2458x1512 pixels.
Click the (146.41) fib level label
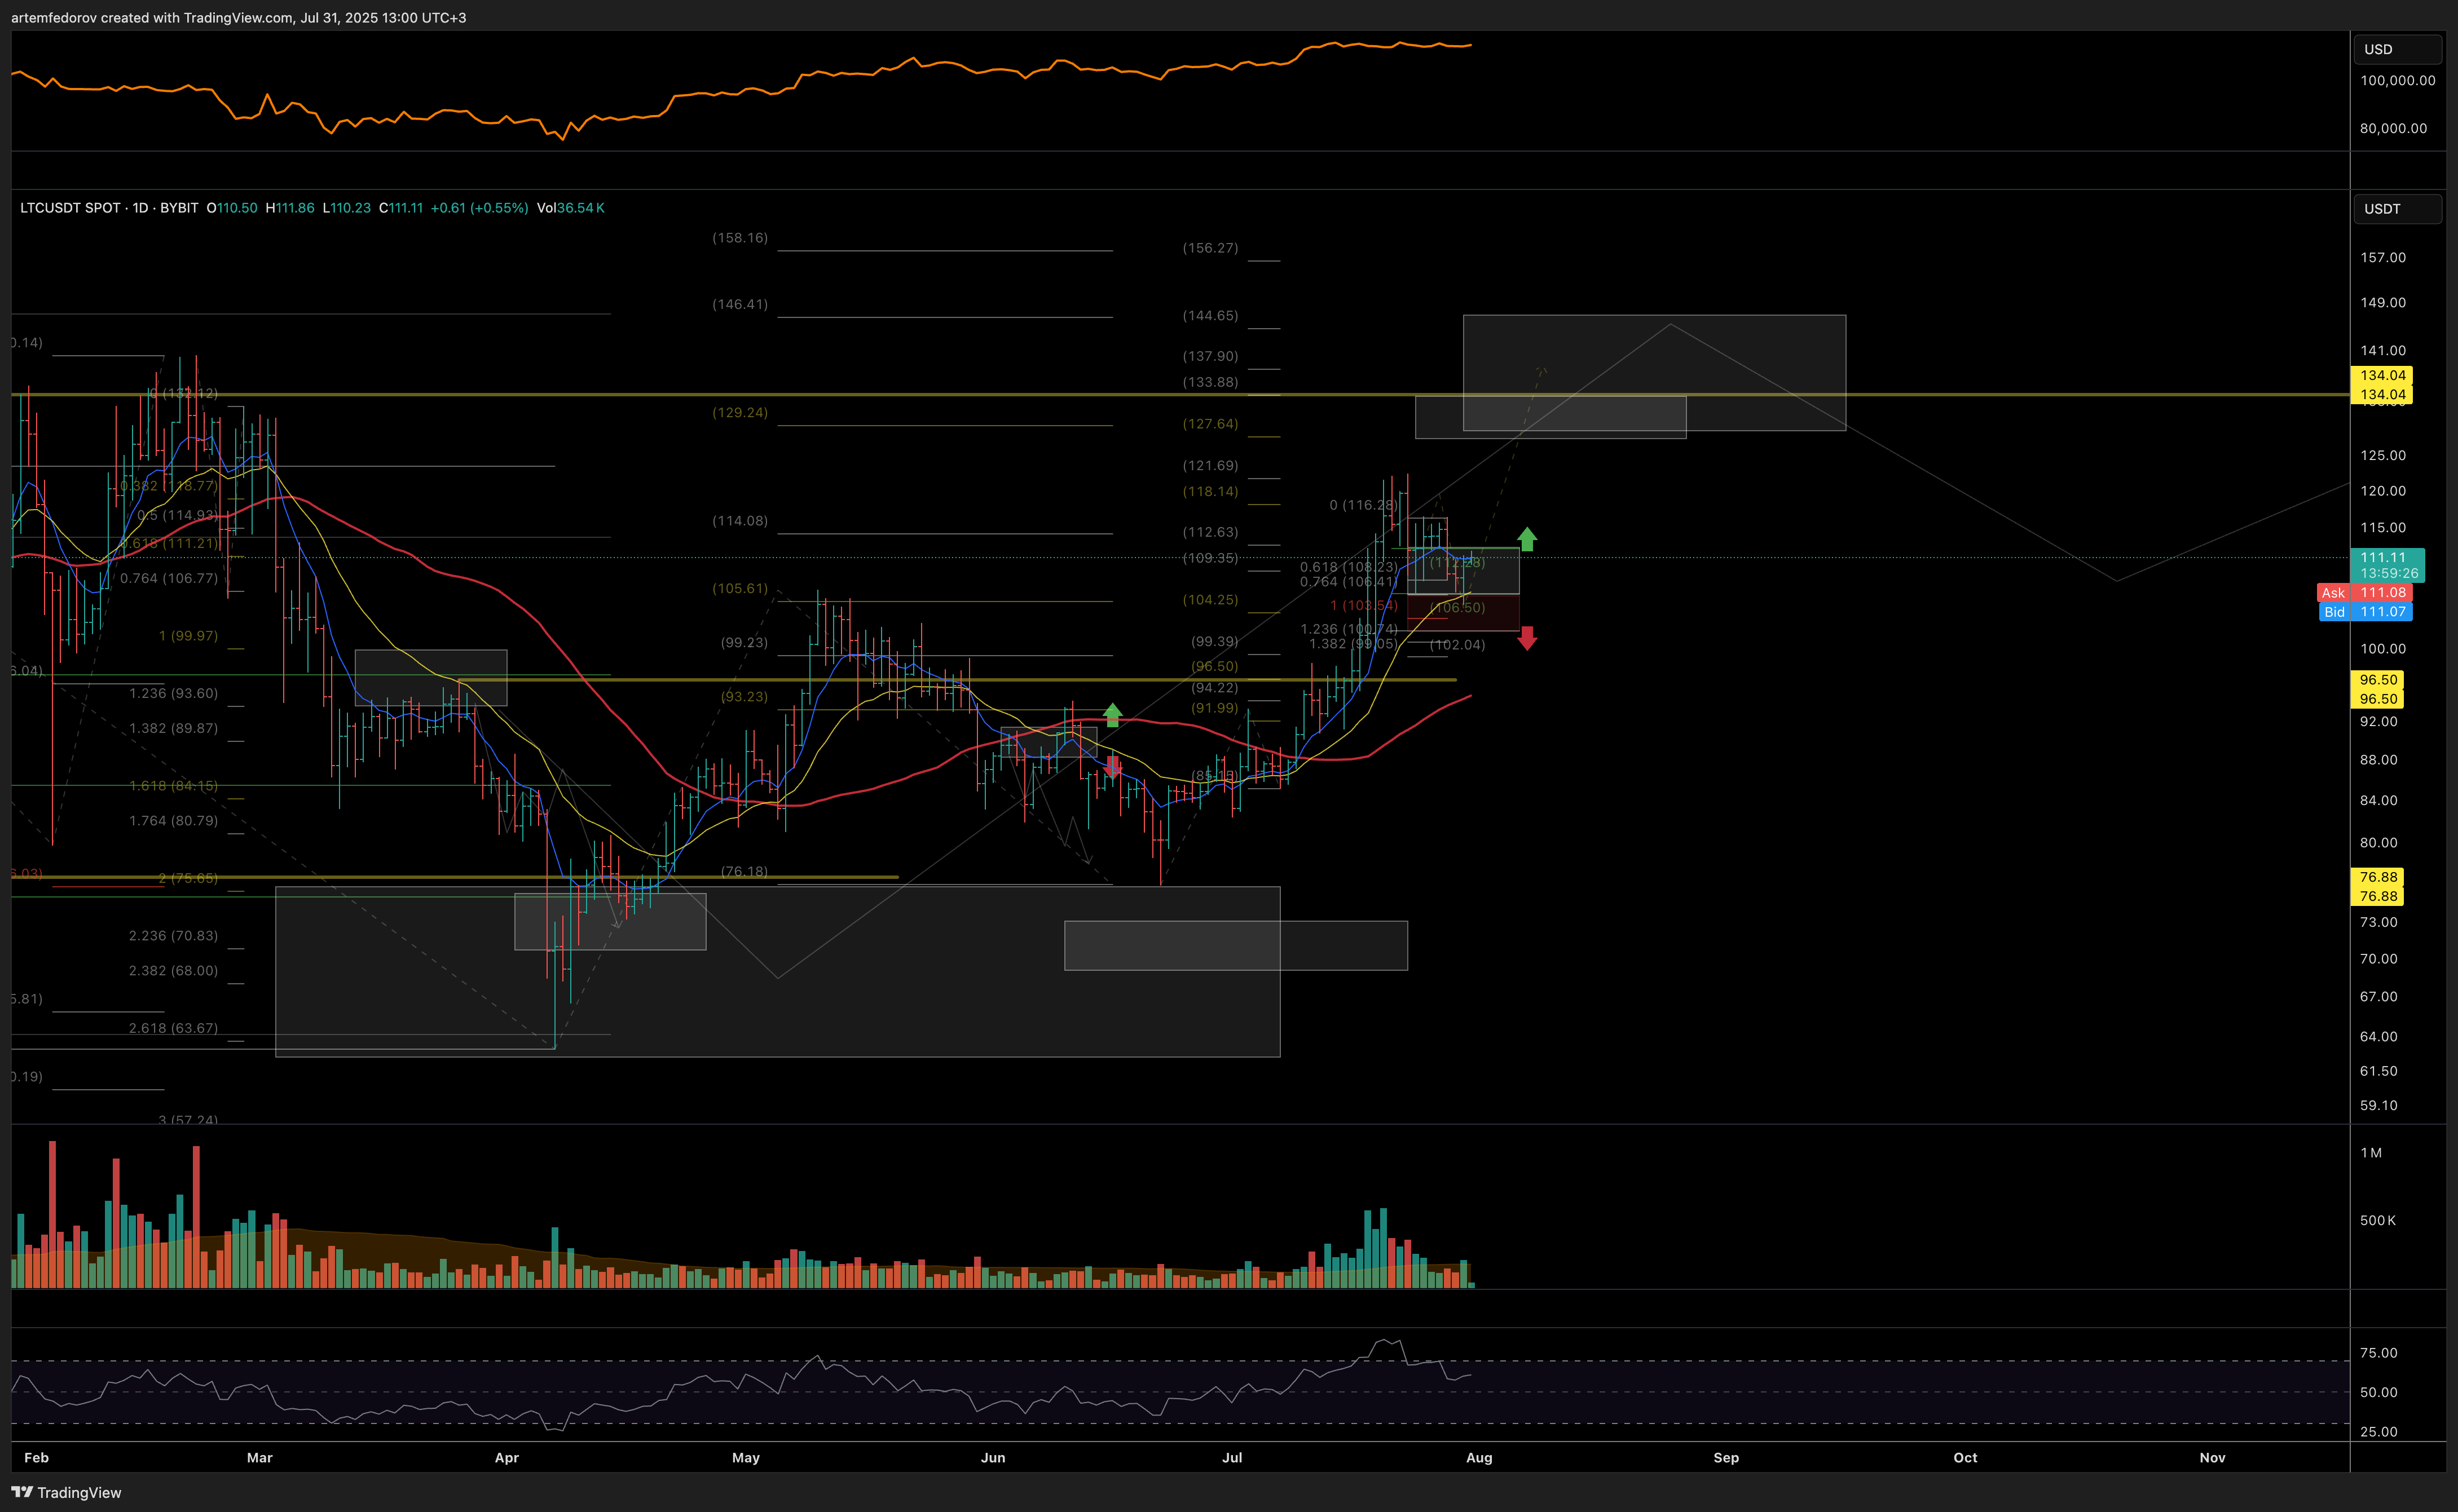(741, 304)
